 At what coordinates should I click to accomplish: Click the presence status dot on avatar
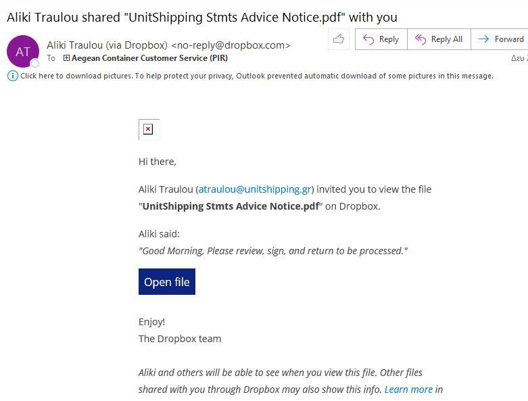(x=34, y=64)
